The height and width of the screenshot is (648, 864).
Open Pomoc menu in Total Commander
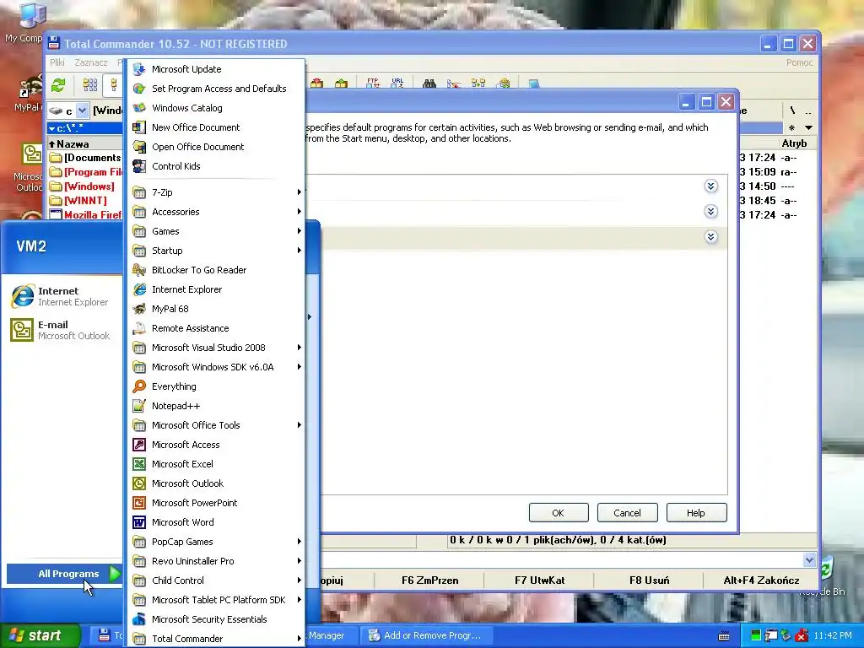(x=799, y=62)
